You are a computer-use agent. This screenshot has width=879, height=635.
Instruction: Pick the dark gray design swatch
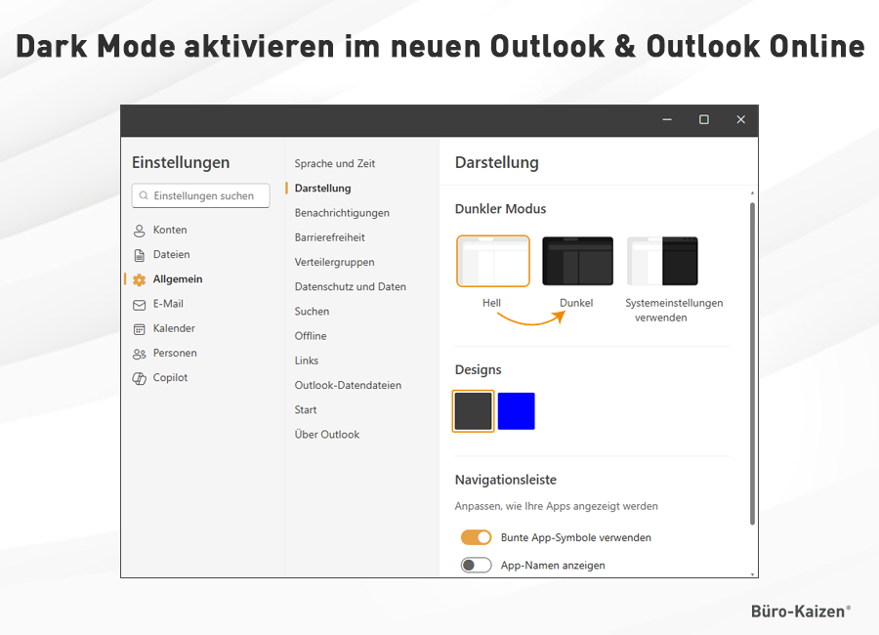pyautogui.click(x=473, y=411)
